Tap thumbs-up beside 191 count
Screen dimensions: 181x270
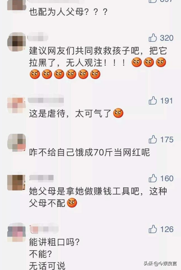[153, 101]
